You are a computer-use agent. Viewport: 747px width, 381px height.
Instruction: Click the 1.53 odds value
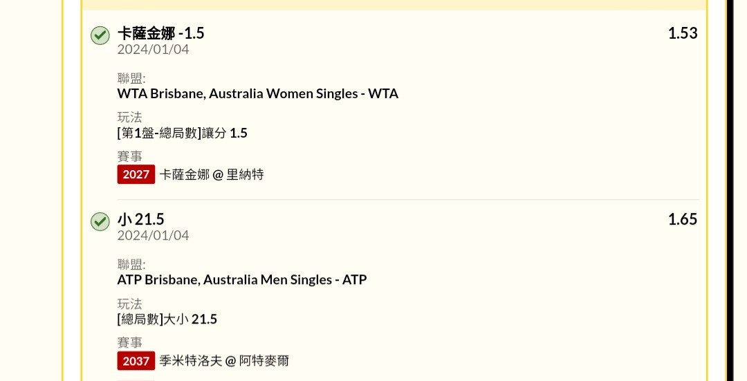pyautogui.click(x=682, y=33)
